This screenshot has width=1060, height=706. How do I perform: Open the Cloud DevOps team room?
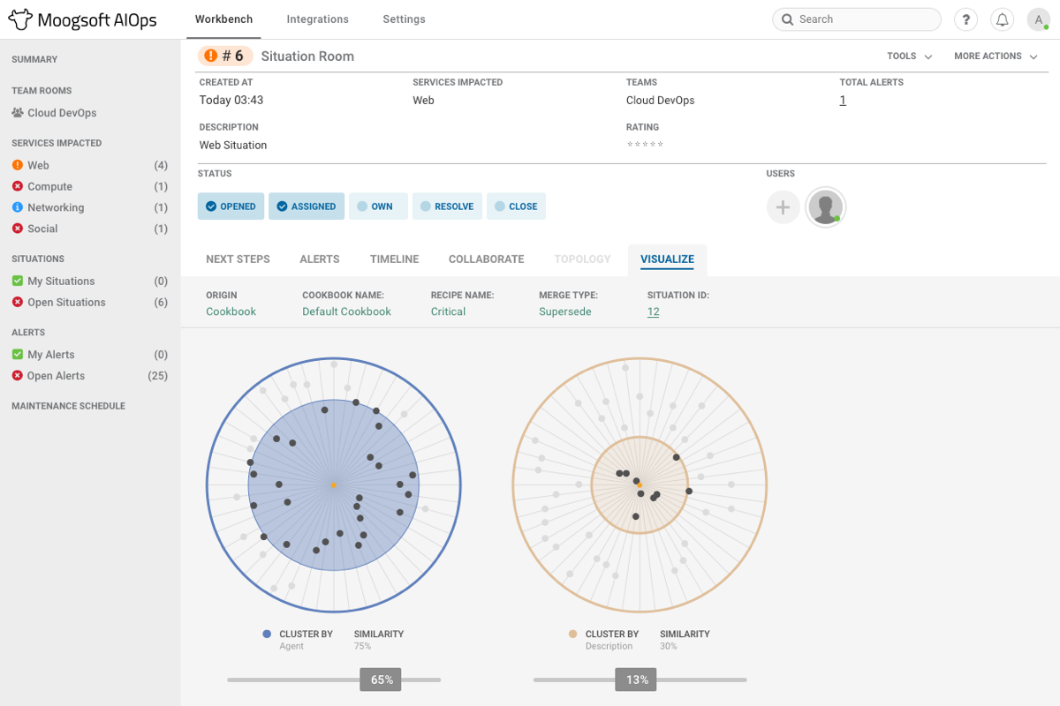62,113
